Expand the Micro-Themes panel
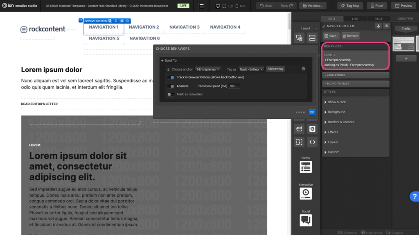The height and width of the screenshot is (235, 419). pos(356,84)
